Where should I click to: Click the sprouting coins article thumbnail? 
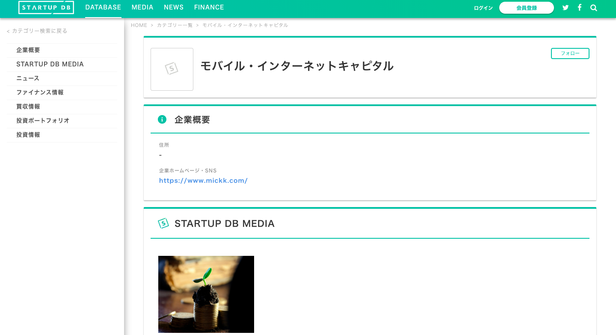coord(206,294)
